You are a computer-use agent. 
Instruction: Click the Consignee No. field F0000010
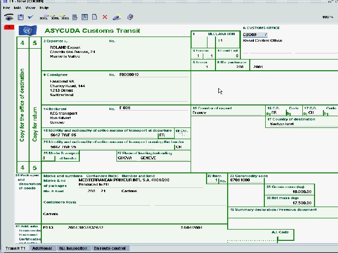pos(154,74)
